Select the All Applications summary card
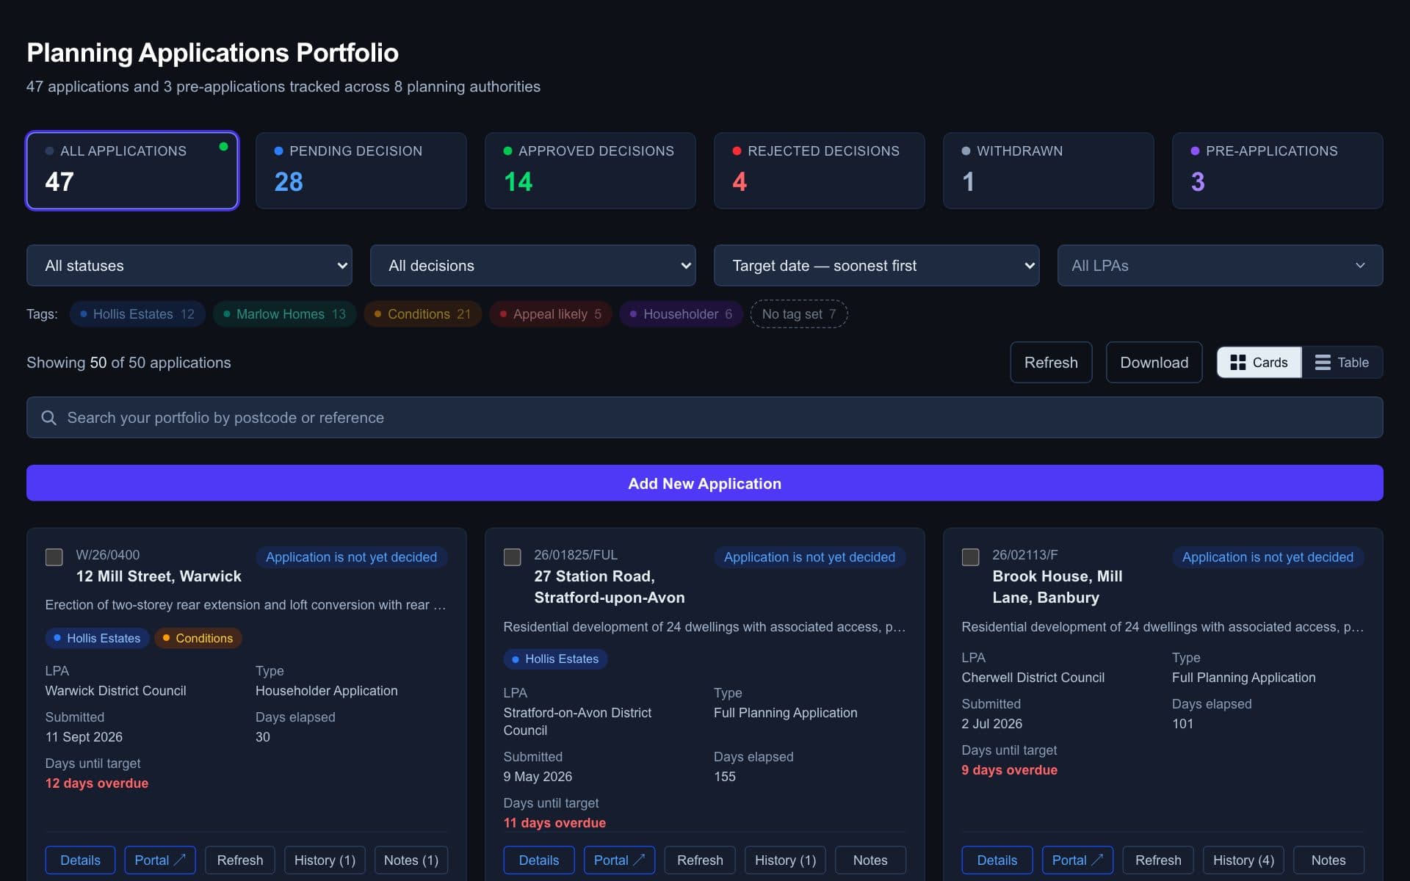 point(132,170)
